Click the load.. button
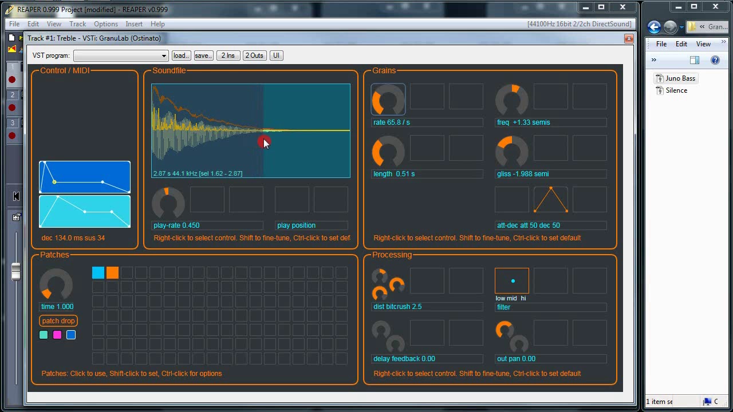This screenshot has width=733, height=412. coord(181,56)
